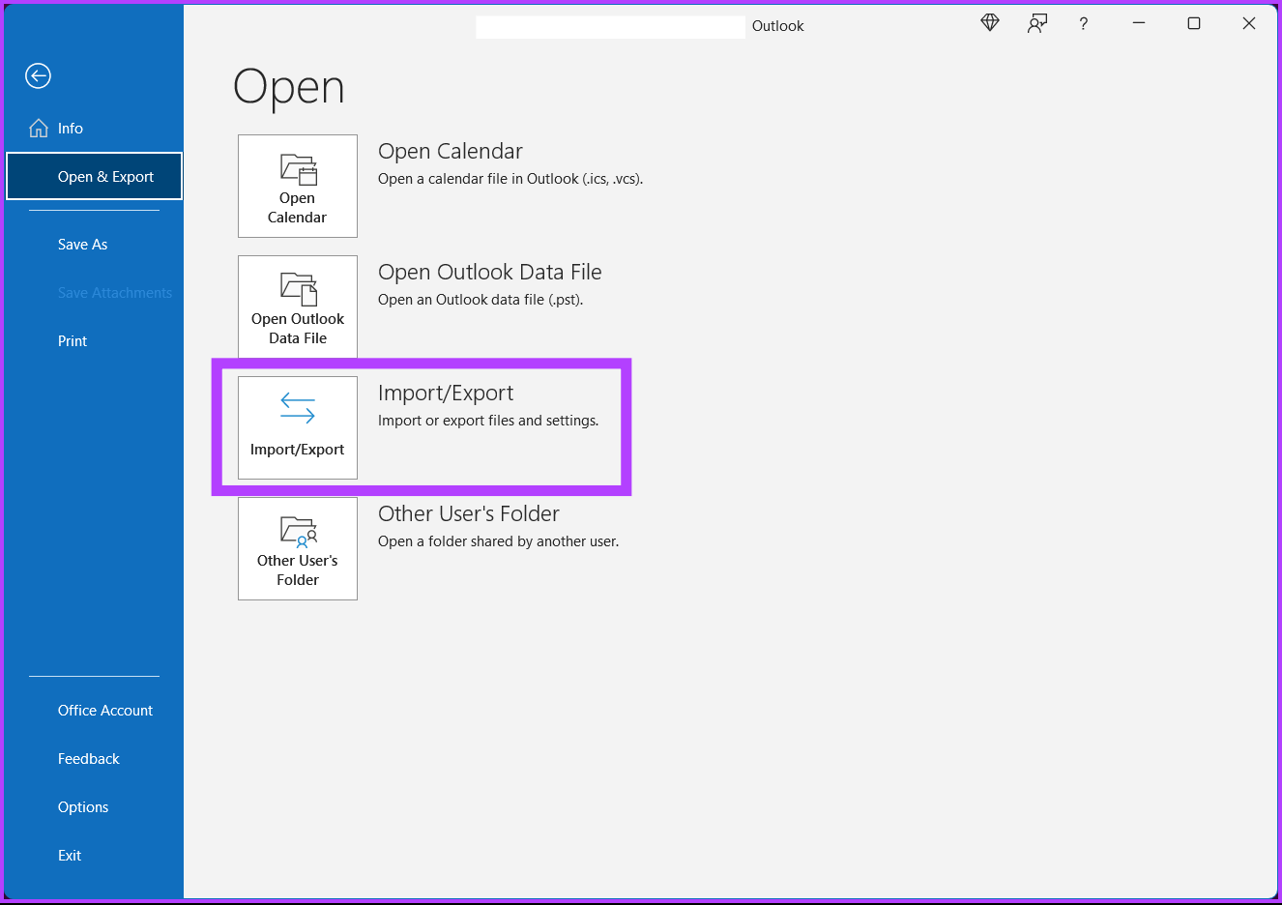The width and height of the screenshot is (1282, 905).
Task: Click the Info menu label
Action: coord(71,129)
